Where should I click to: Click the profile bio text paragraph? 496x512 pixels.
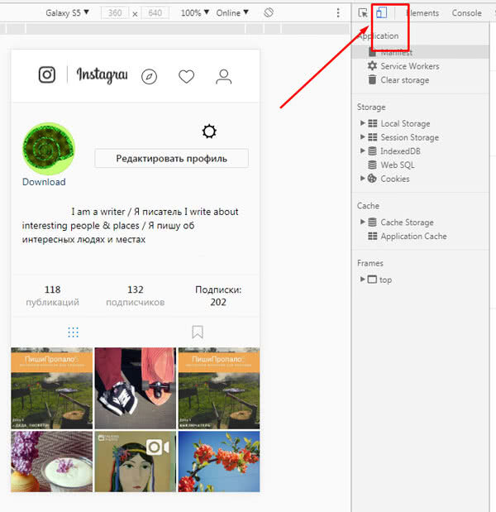pyautogui.click(x=131, y=225)
